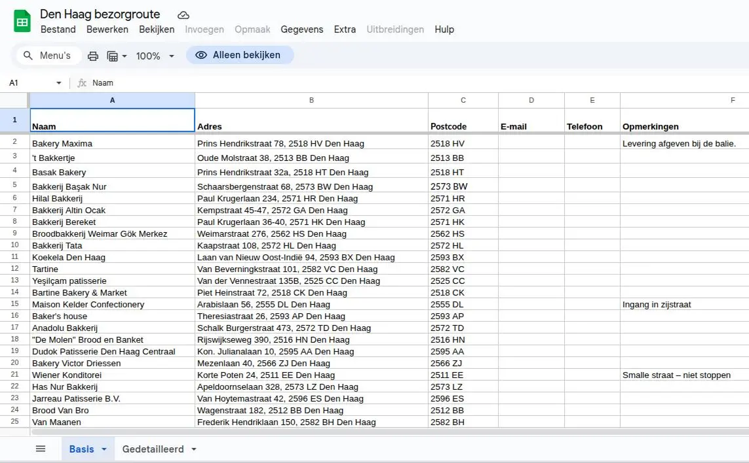Open the Bestand menu
This screenshot has width=749, height=463.
[58, 29]
